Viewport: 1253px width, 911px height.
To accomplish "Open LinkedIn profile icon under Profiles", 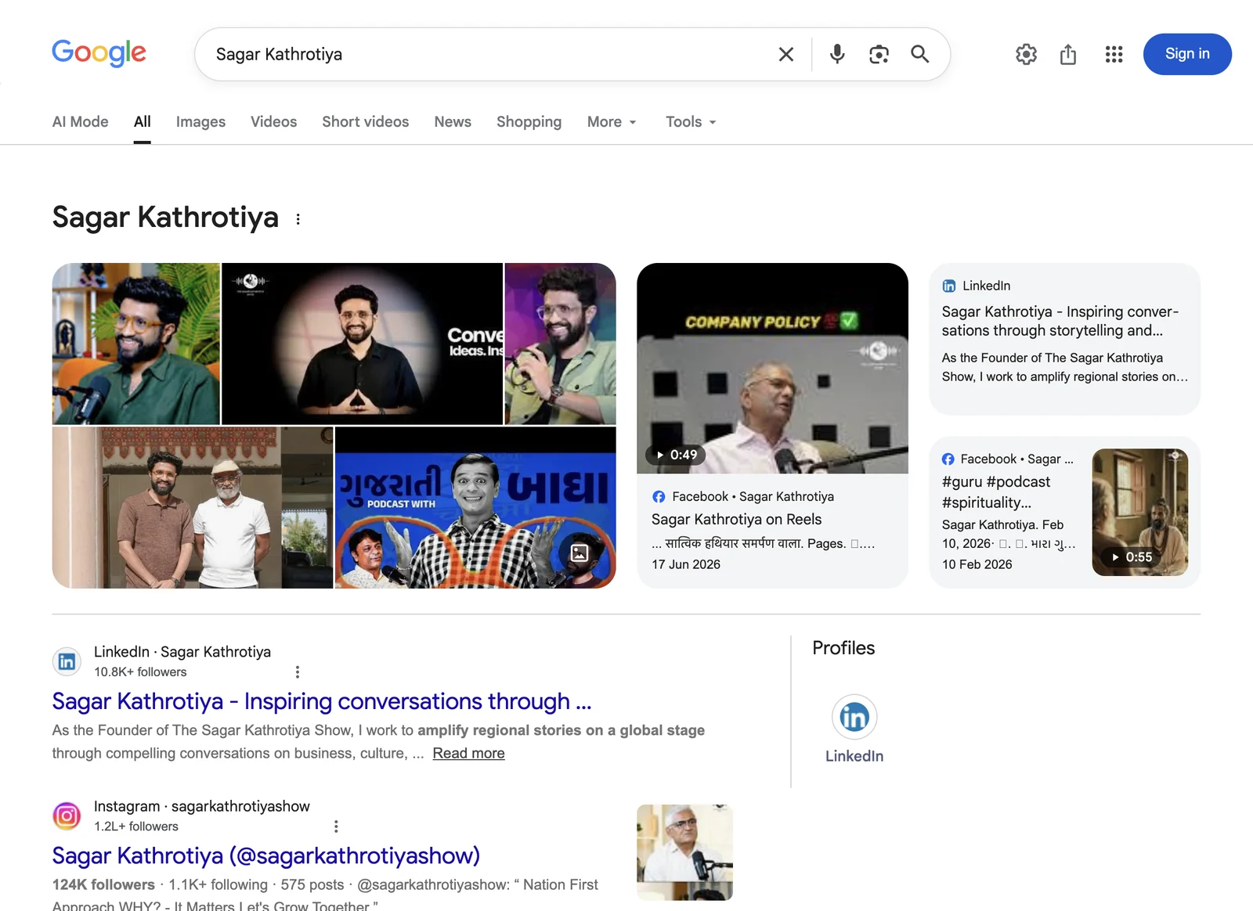I will point(854,717).
